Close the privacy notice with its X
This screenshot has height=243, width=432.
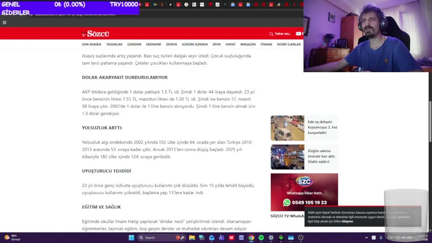coord(415,213)
